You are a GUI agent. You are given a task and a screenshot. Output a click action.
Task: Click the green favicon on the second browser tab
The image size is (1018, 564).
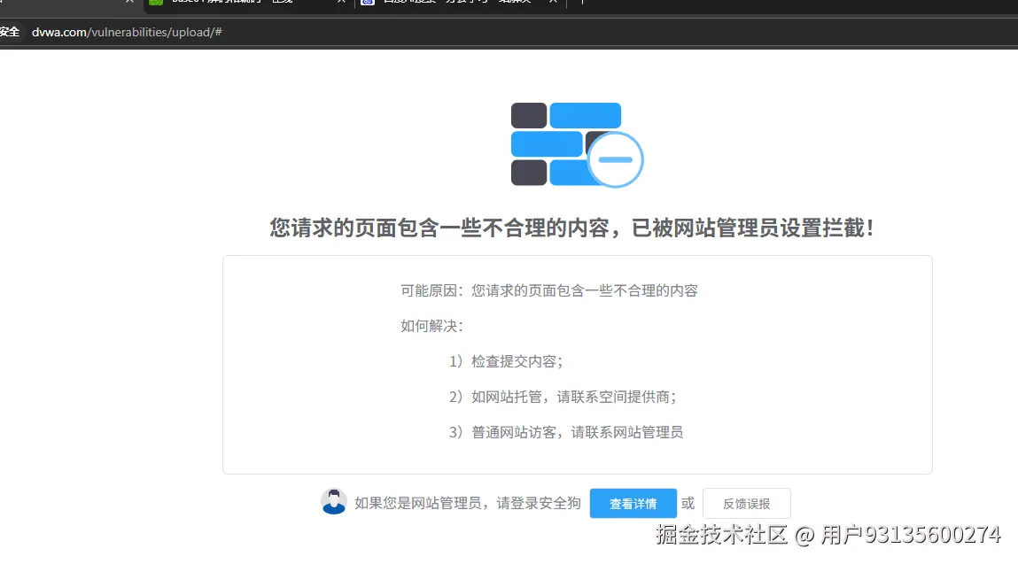click(156, 4)
